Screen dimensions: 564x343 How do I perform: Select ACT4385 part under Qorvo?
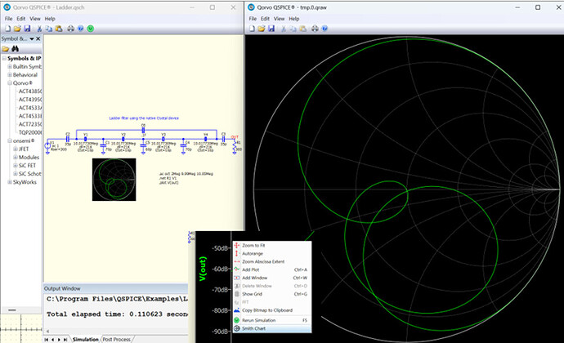30,91
